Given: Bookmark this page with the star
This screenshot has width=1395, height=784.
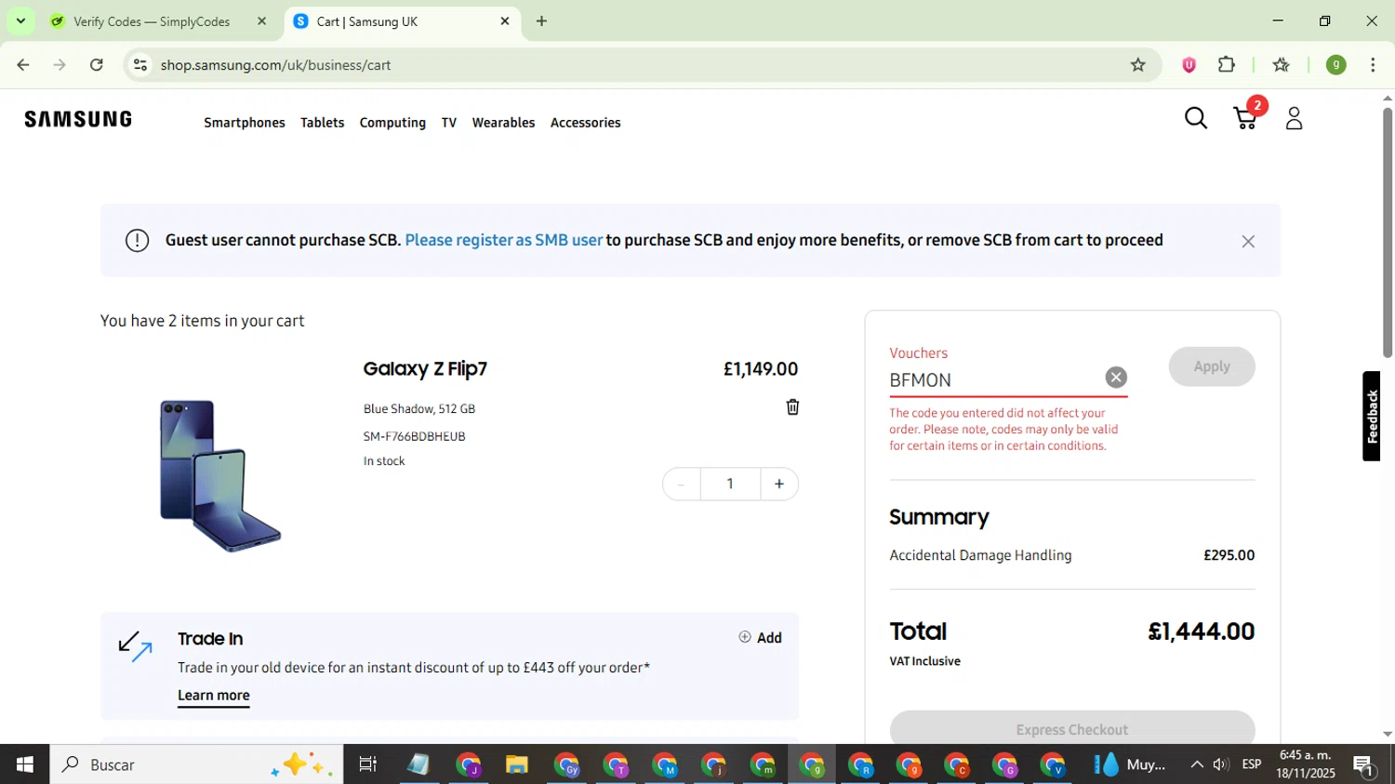Looking at the screenshot, I should coord(1137,65).
